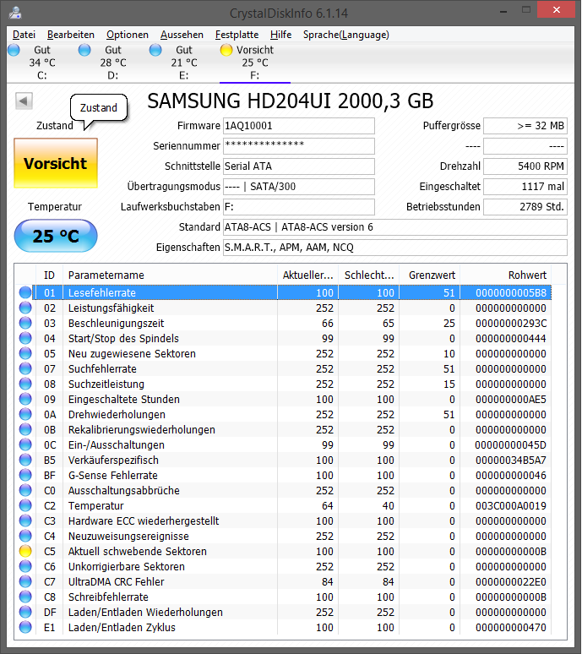582x654 pixels.
Task: Select the UltraDMA CRC Fehler row text
Action: pos(117,582)
